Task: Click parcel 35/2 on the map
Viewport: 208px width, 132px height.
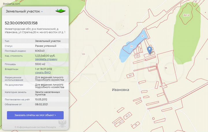Action: [x=128, y=117]
